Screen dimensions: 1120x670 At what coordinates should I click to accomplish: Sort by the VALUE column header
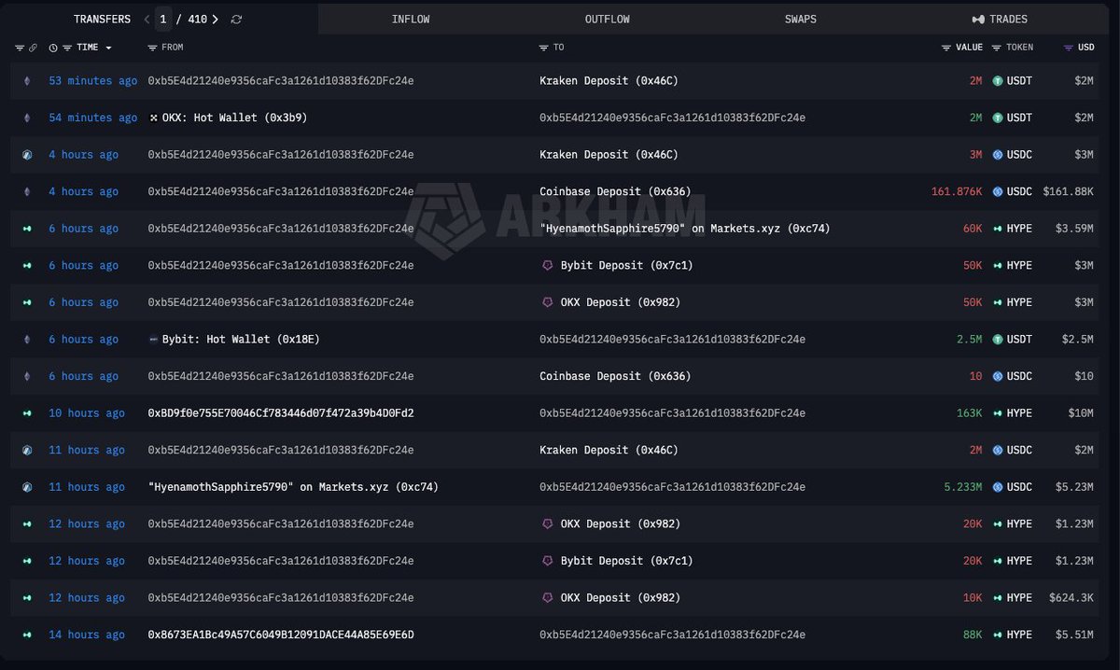click(x=969, y=48)
